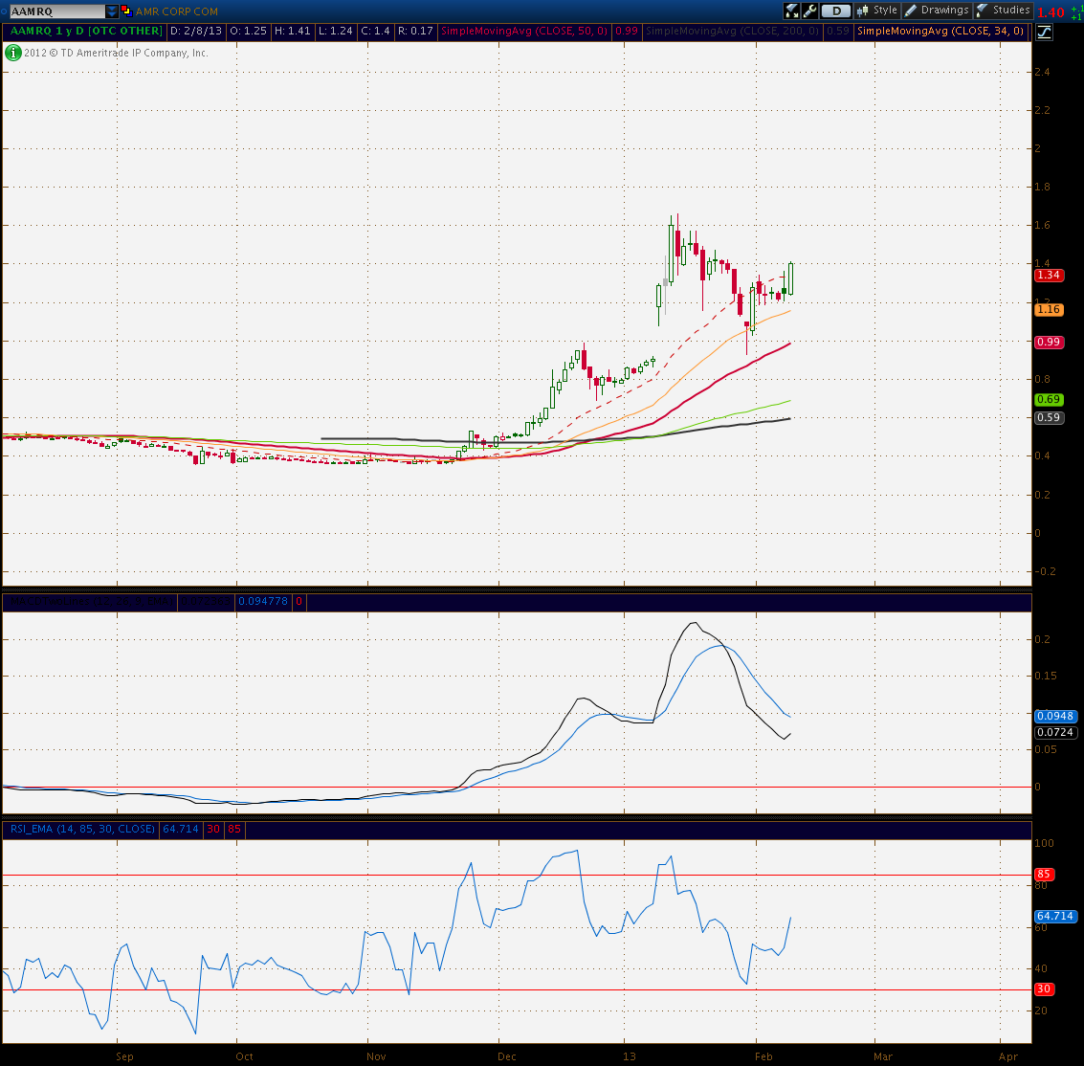Select the SimpleMovingAvg 34 study label
Image resolution: width=1084 pixels, height=1066 pixels.
pos(940,32)
